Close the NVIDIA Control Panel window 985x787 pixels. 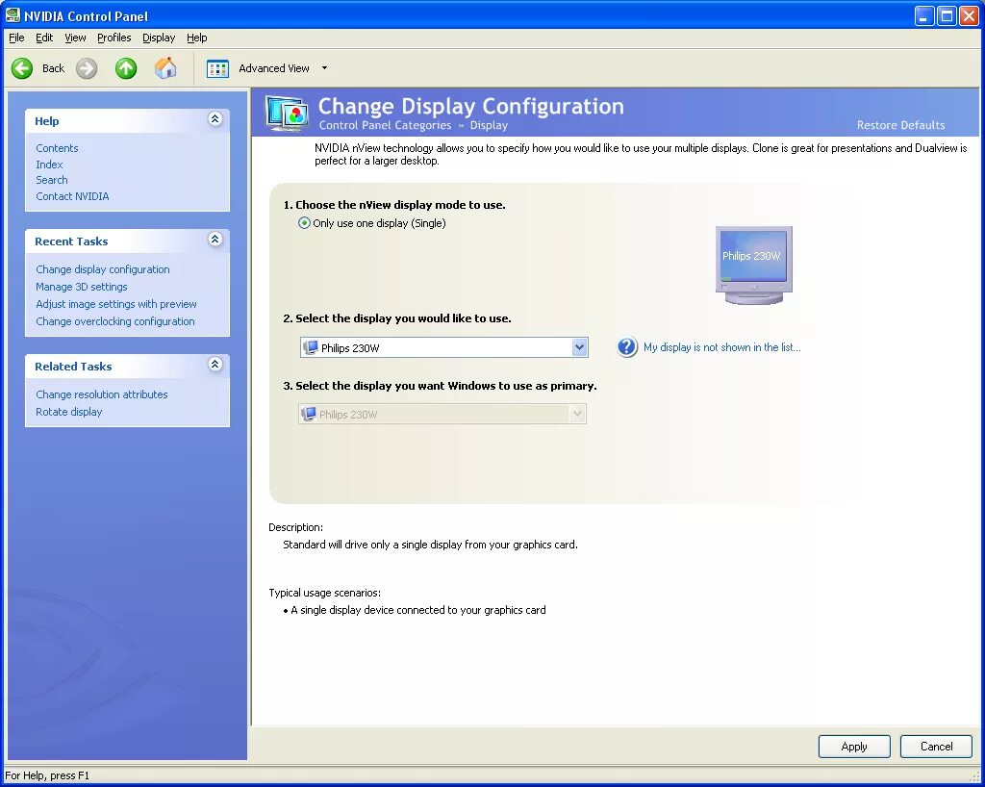coord(970,15)
